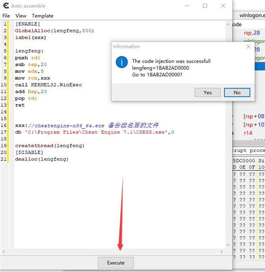
Task: Click 'lengfeng=1BAB2AD0000' text in dialog
Action: pos(160,68)
